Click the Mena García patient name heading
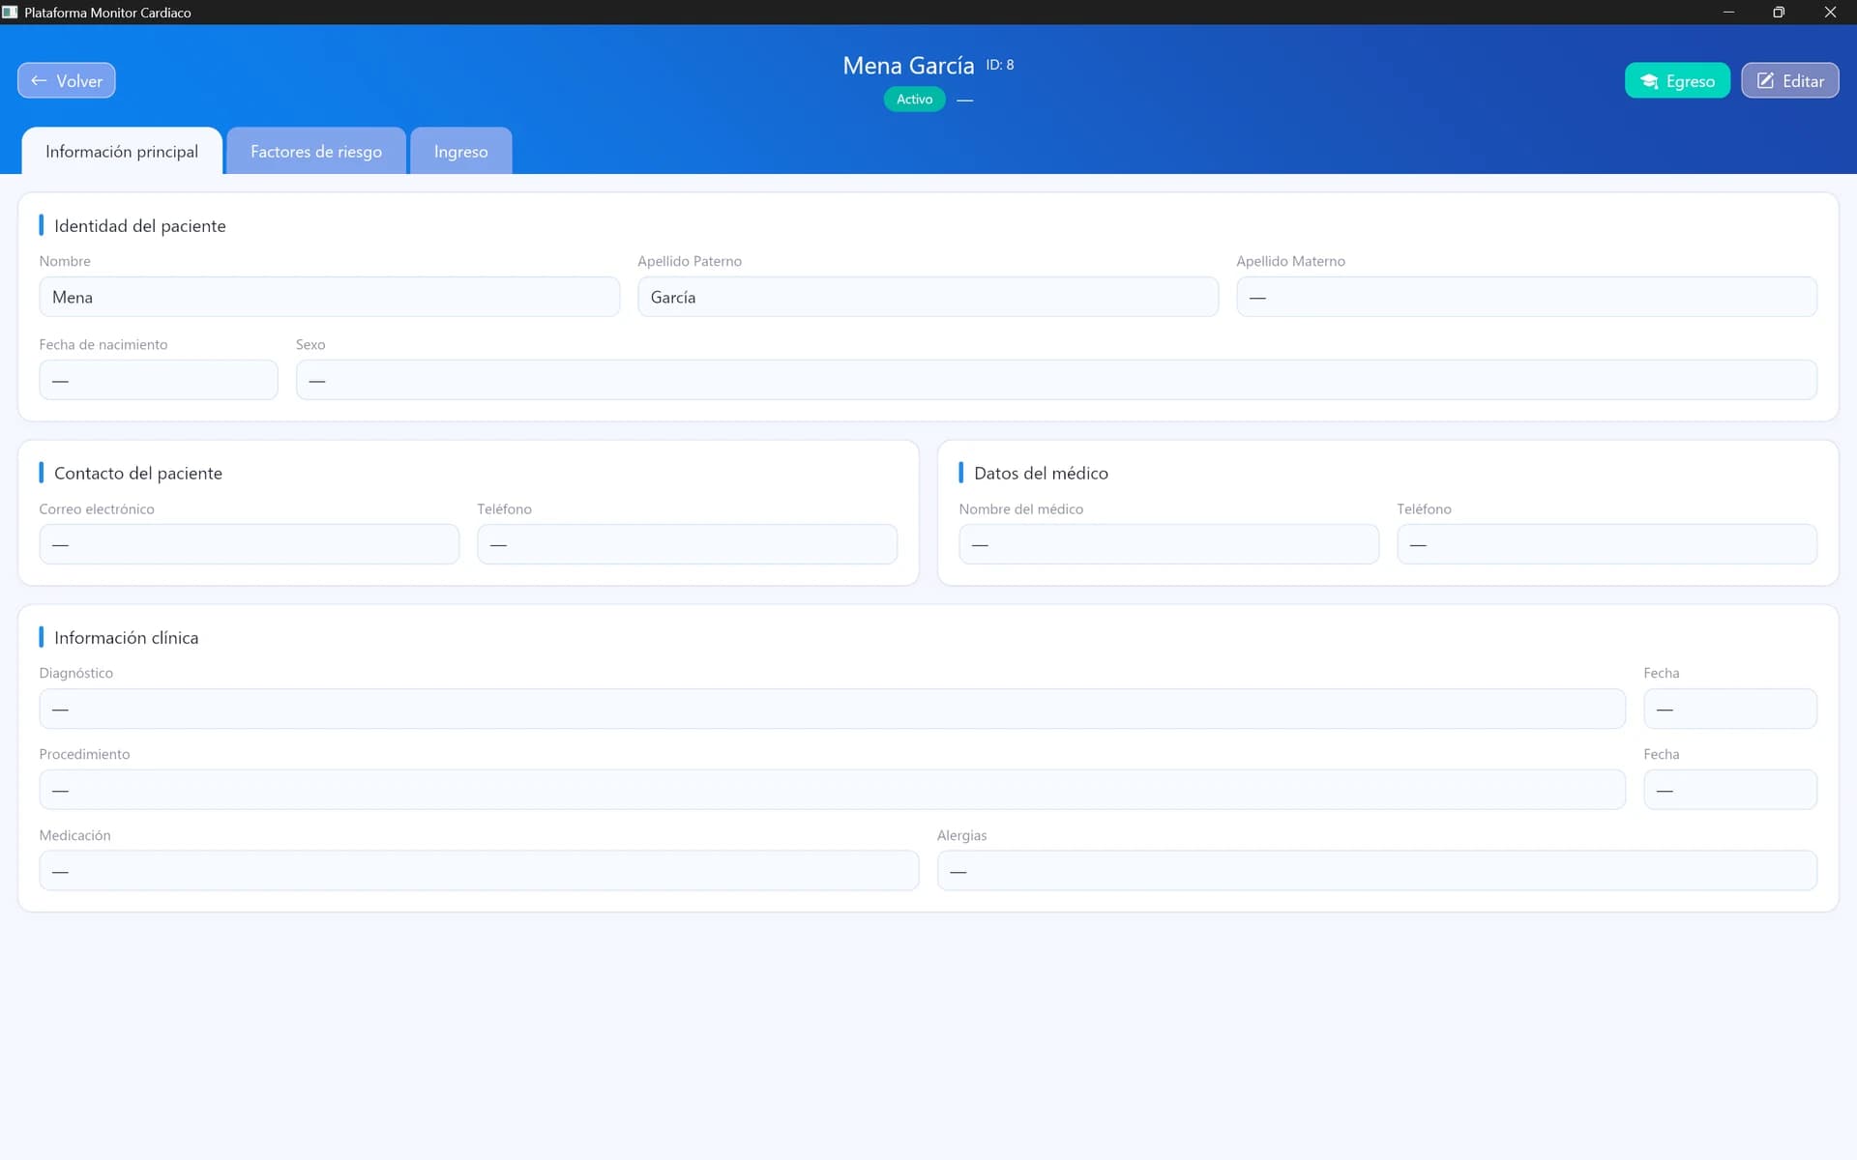This screenshot has height=1160, width=1857. click(908, 66)
